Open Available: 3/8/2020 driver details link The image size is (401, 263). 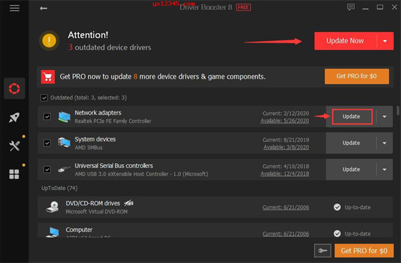click(x=286, y=148)
